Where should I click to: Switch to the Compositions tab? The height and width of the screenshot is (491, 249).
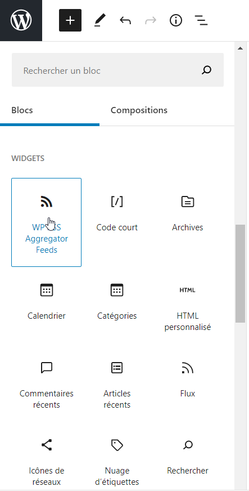coord(139,110)
